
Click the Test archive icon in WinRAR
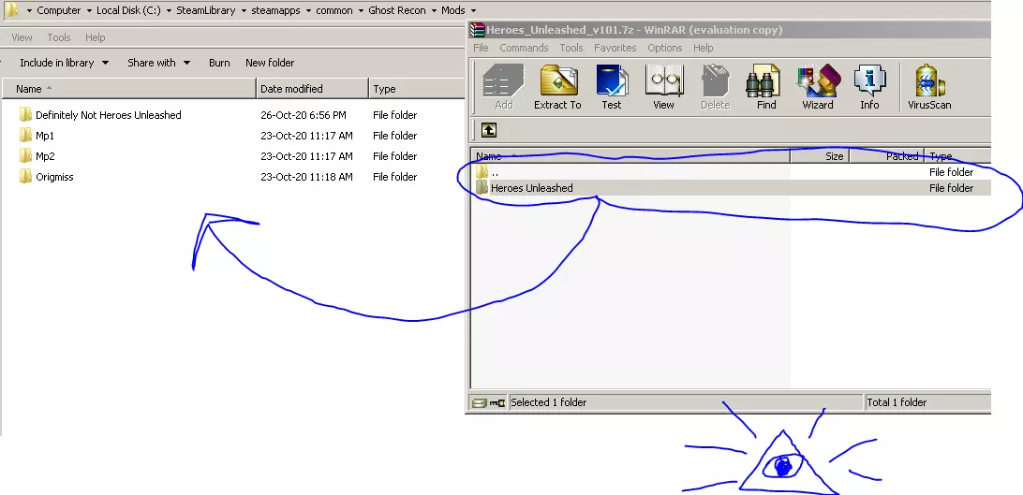click(x=612, y=80)
